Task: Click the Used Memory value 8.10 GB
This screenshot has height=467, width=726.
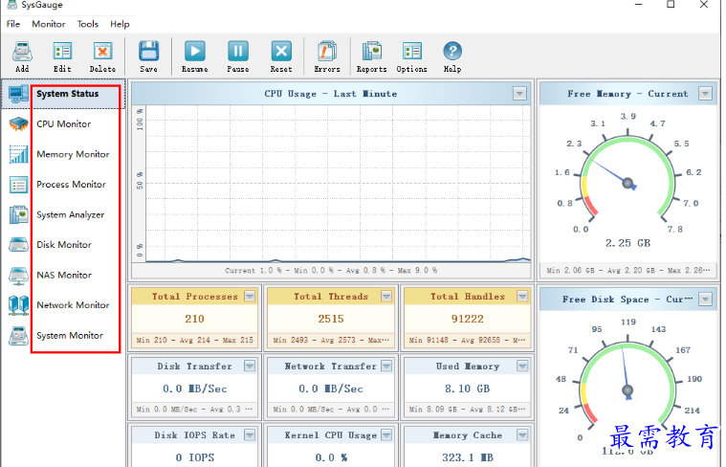Action: pyautogui.click(x=468, y=389)
